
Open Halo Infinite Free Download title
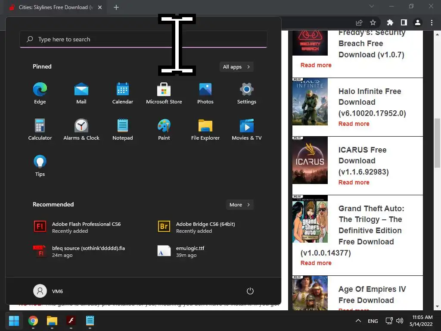click(372, 102)
